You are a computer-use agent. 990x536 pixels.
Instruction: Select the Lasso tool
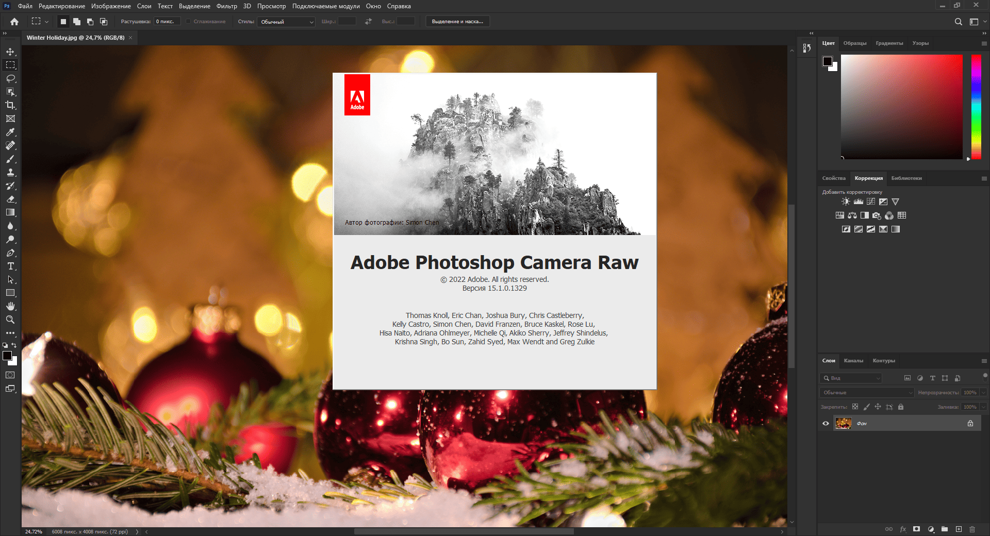10,78
